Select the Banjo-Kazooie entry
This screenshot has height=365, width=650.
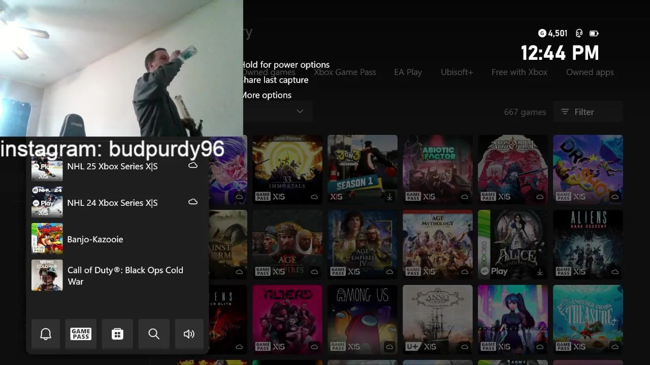117,239
